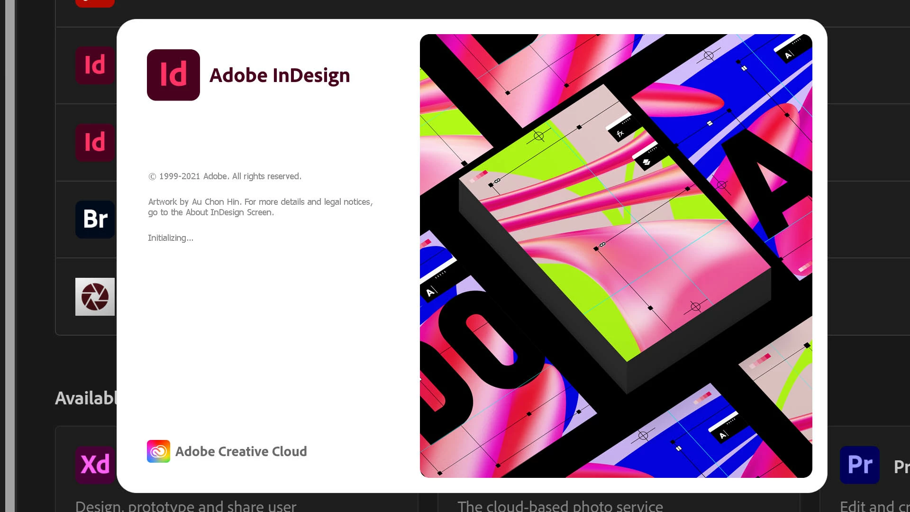Viewport: 910px width, 512px height.
Task: Click the "Available" section heading
Action: (x=86, y=398)
